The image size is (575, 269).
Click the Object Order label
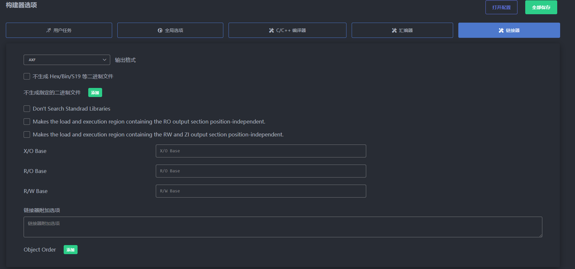click(40, 250)
